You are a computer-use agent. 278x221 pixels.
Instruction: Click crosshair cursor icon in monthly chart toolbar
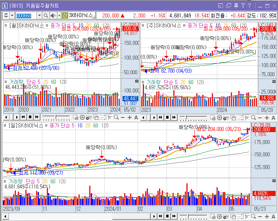pyautogui.click(x=109, y=117)
